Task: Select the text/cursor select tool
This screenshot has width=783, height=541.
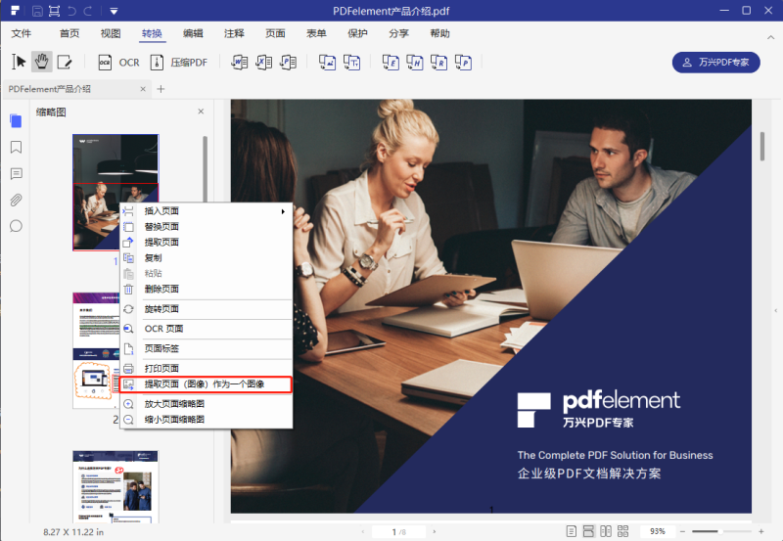Action: pos(19,62)
